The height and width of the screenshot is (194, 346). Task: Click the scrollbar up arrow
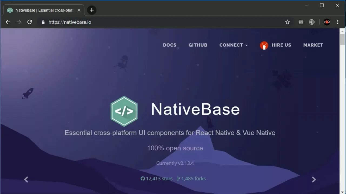[342, 31]
